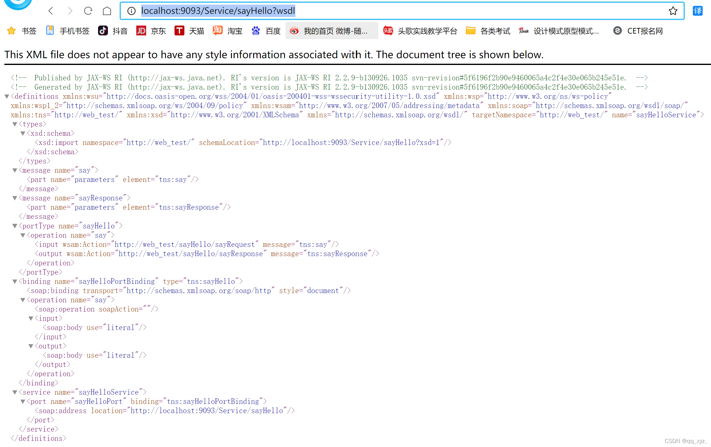Collapse the definitions root node
The image size is (711, 447).
point(7,97)
